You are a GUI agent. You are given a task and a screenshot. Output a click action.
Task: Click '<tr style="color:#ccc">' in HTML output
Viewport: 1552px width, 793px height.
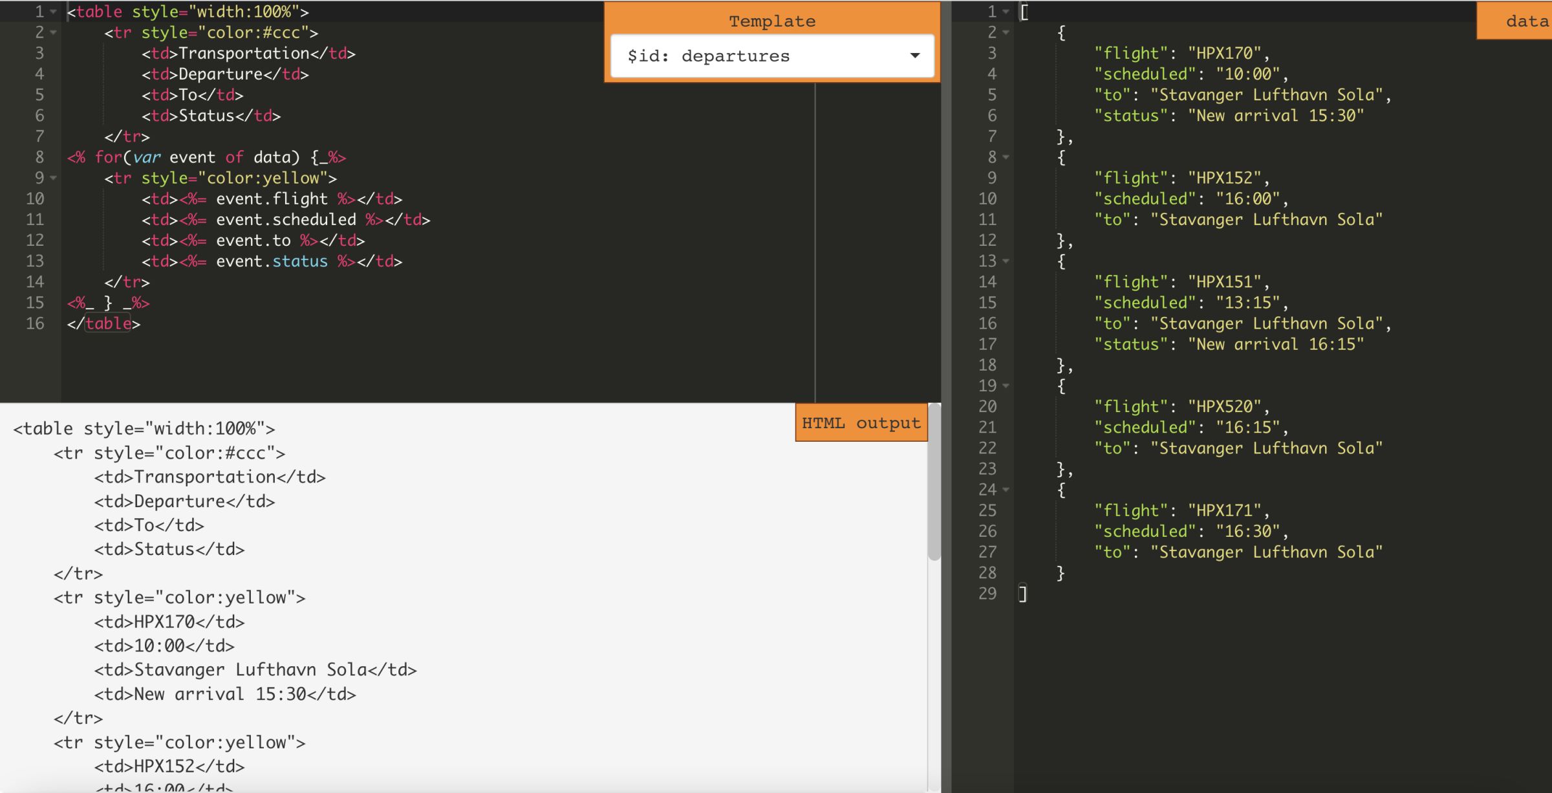(x=169, y=453)
